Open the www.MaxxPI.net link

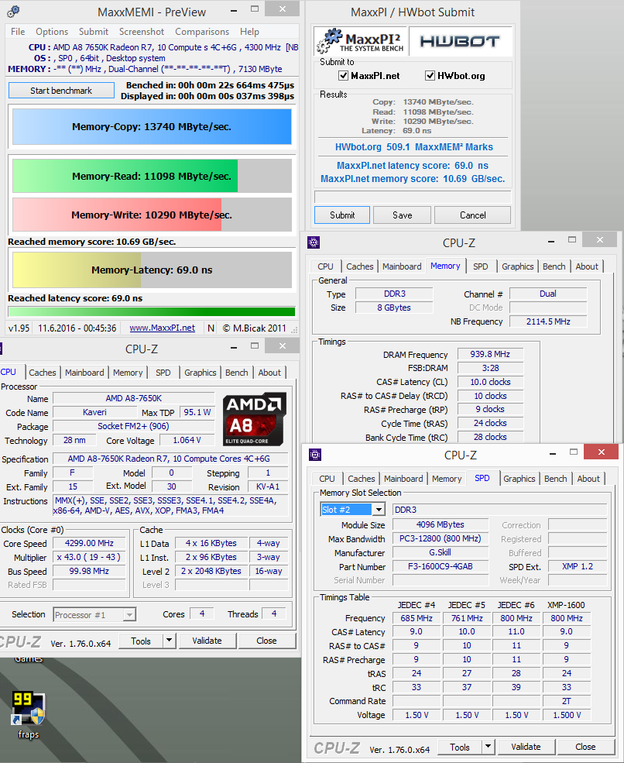pyautogui.click(x=162, y=328)
